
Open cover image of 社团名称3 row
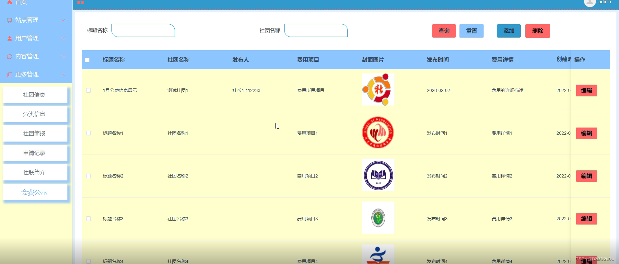click(x=378, y=218)
